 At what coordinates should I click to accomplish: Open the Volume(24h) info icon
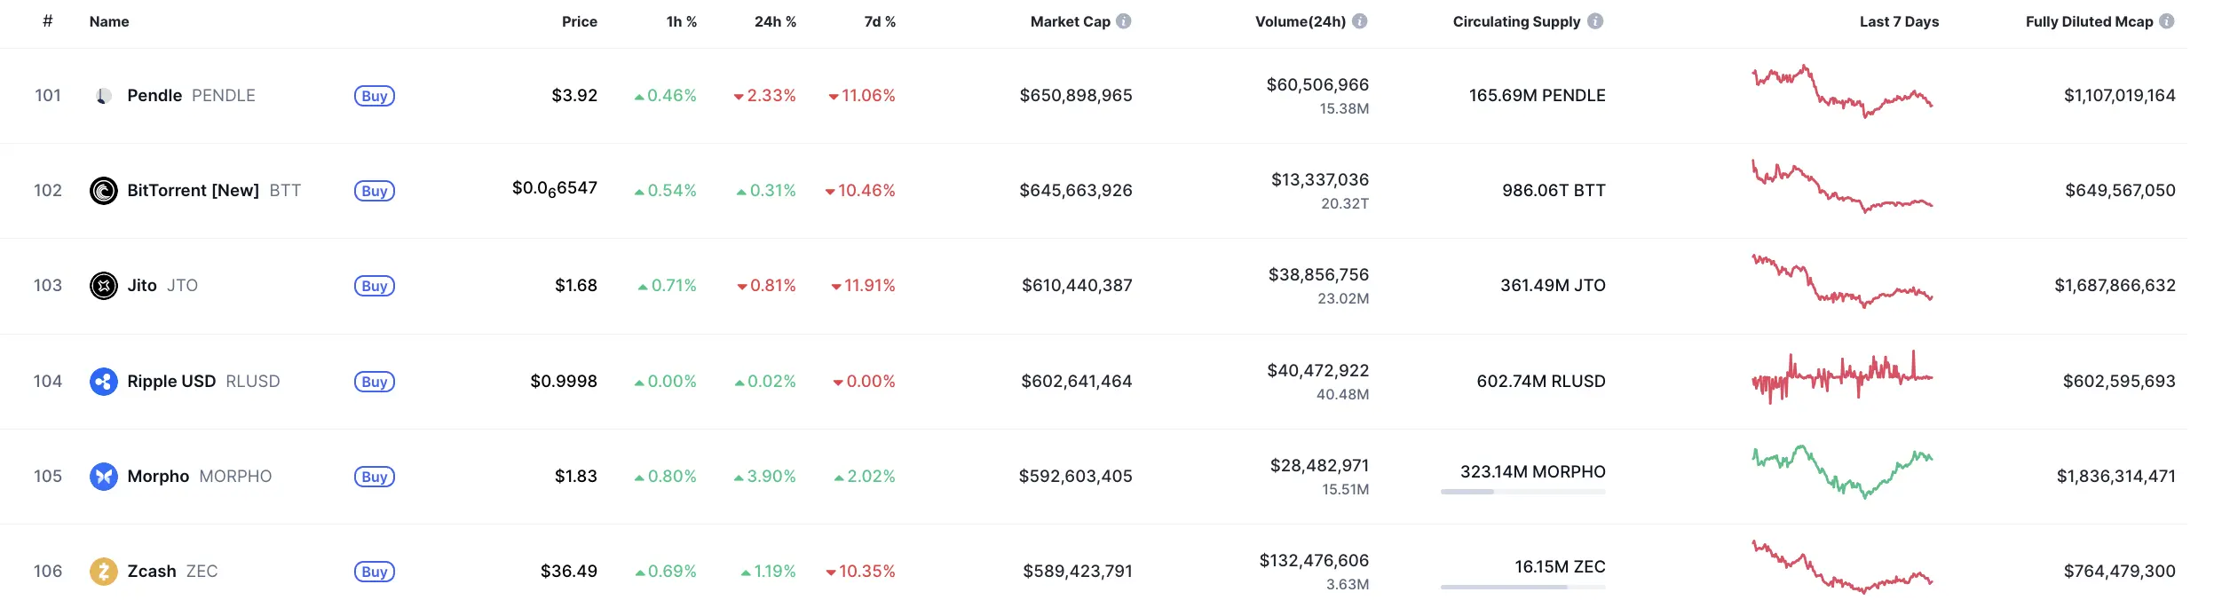1360,21
